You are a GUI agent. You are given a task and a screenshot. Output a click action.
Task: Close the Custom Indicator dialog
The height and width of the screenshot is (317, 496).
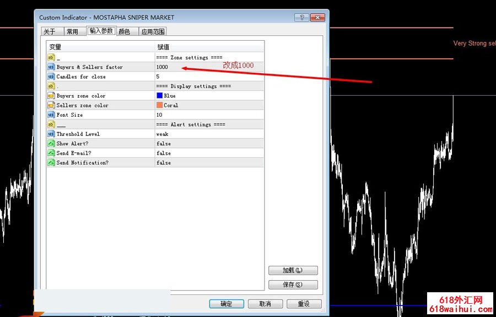tap(317, 18)
